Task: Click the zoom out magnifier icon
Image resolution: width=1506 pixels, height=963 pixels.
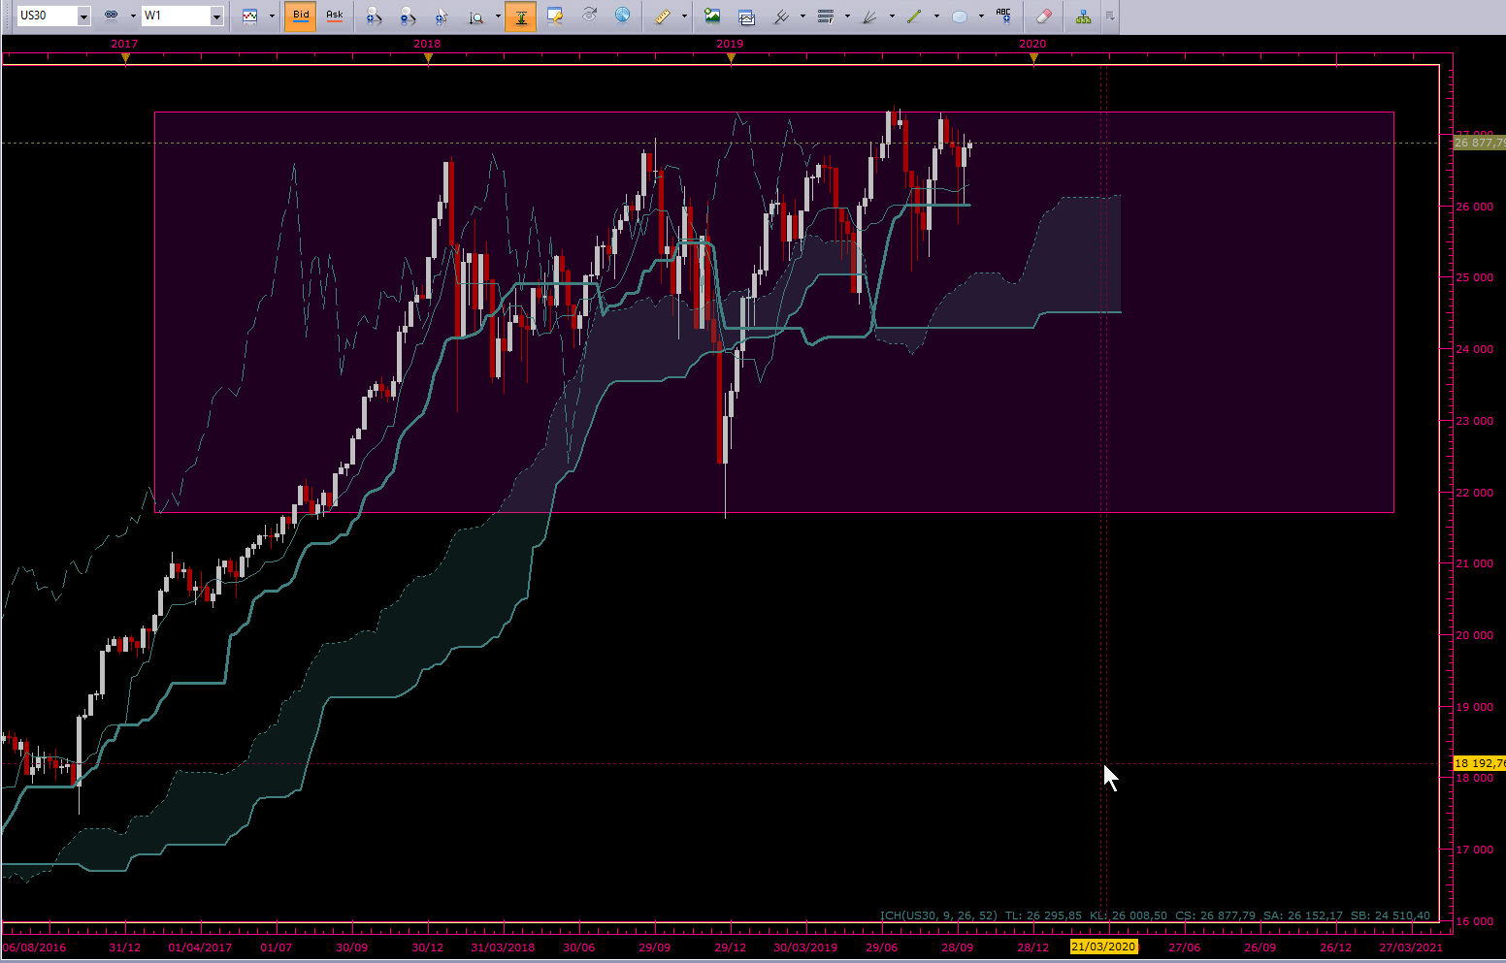Action: 408,16
